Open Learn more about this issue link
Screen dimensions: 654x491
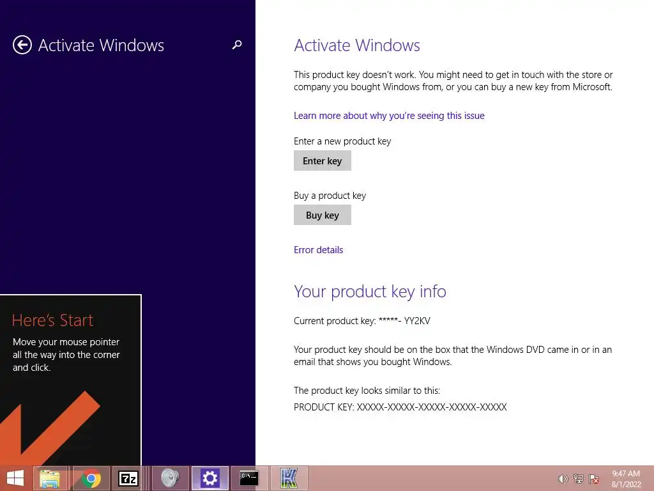coord(389,116)
